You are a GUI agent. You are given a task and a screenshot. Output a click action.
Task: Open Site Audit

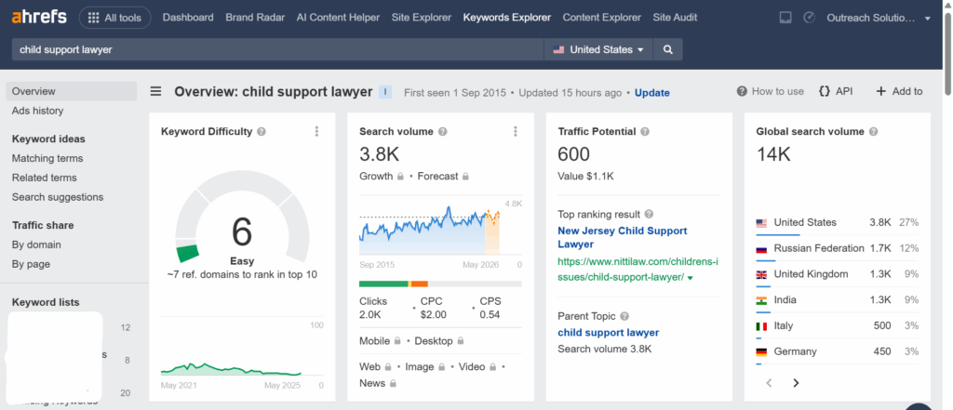coord(675,18)
